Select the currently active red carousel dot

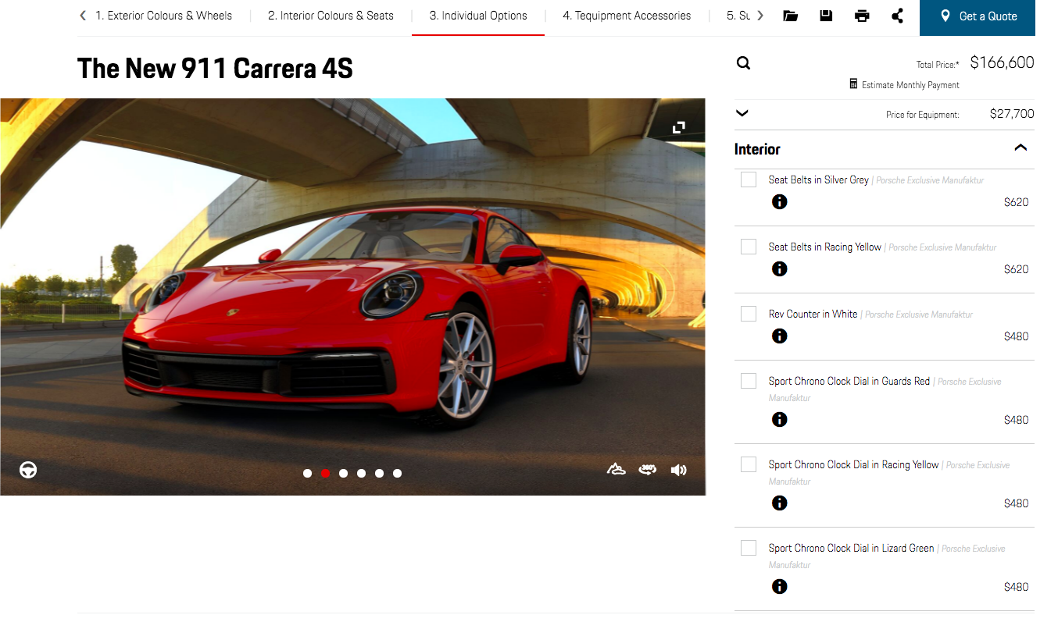325,473
